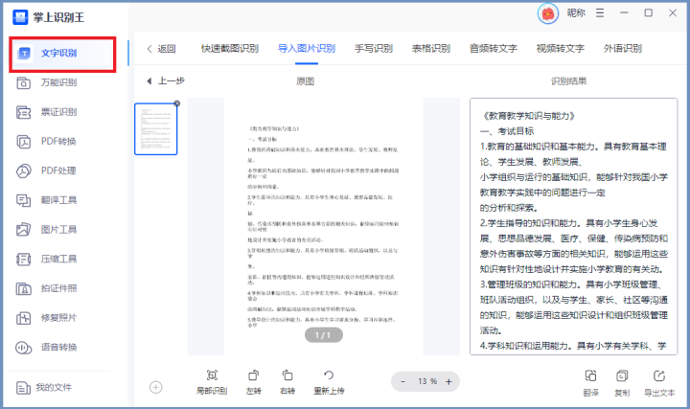Open 修复照片 in the sidebar

(x=47, y=317)
